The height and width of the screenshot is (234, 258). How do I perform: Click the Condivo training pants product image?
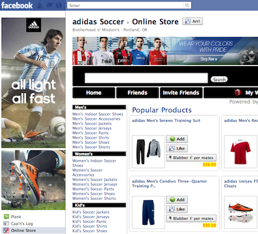(149, 212)
